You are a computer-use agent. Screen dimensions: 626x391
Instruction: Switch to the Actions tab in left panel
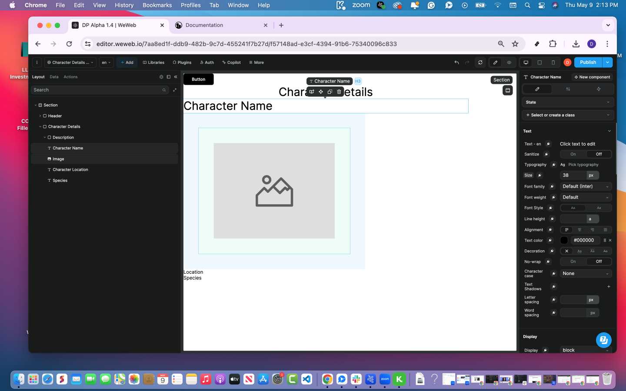tap(70, 77)
